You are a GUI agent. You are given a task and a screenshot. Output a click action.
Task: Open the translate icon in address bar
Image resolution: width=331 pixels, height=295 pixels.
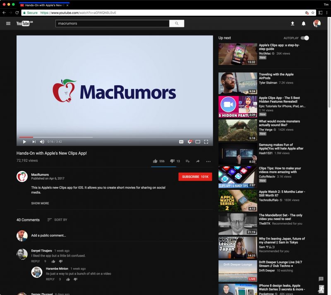coord(307,13)
